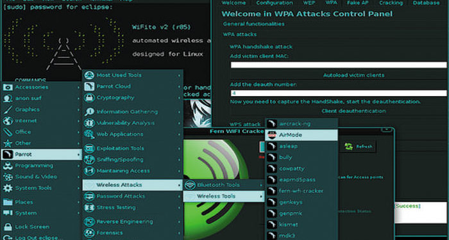The width and height of the screenshot is (449, 240).
Task: Launch fern-wifi-cracker from the menu
Action: coord(301,191)
